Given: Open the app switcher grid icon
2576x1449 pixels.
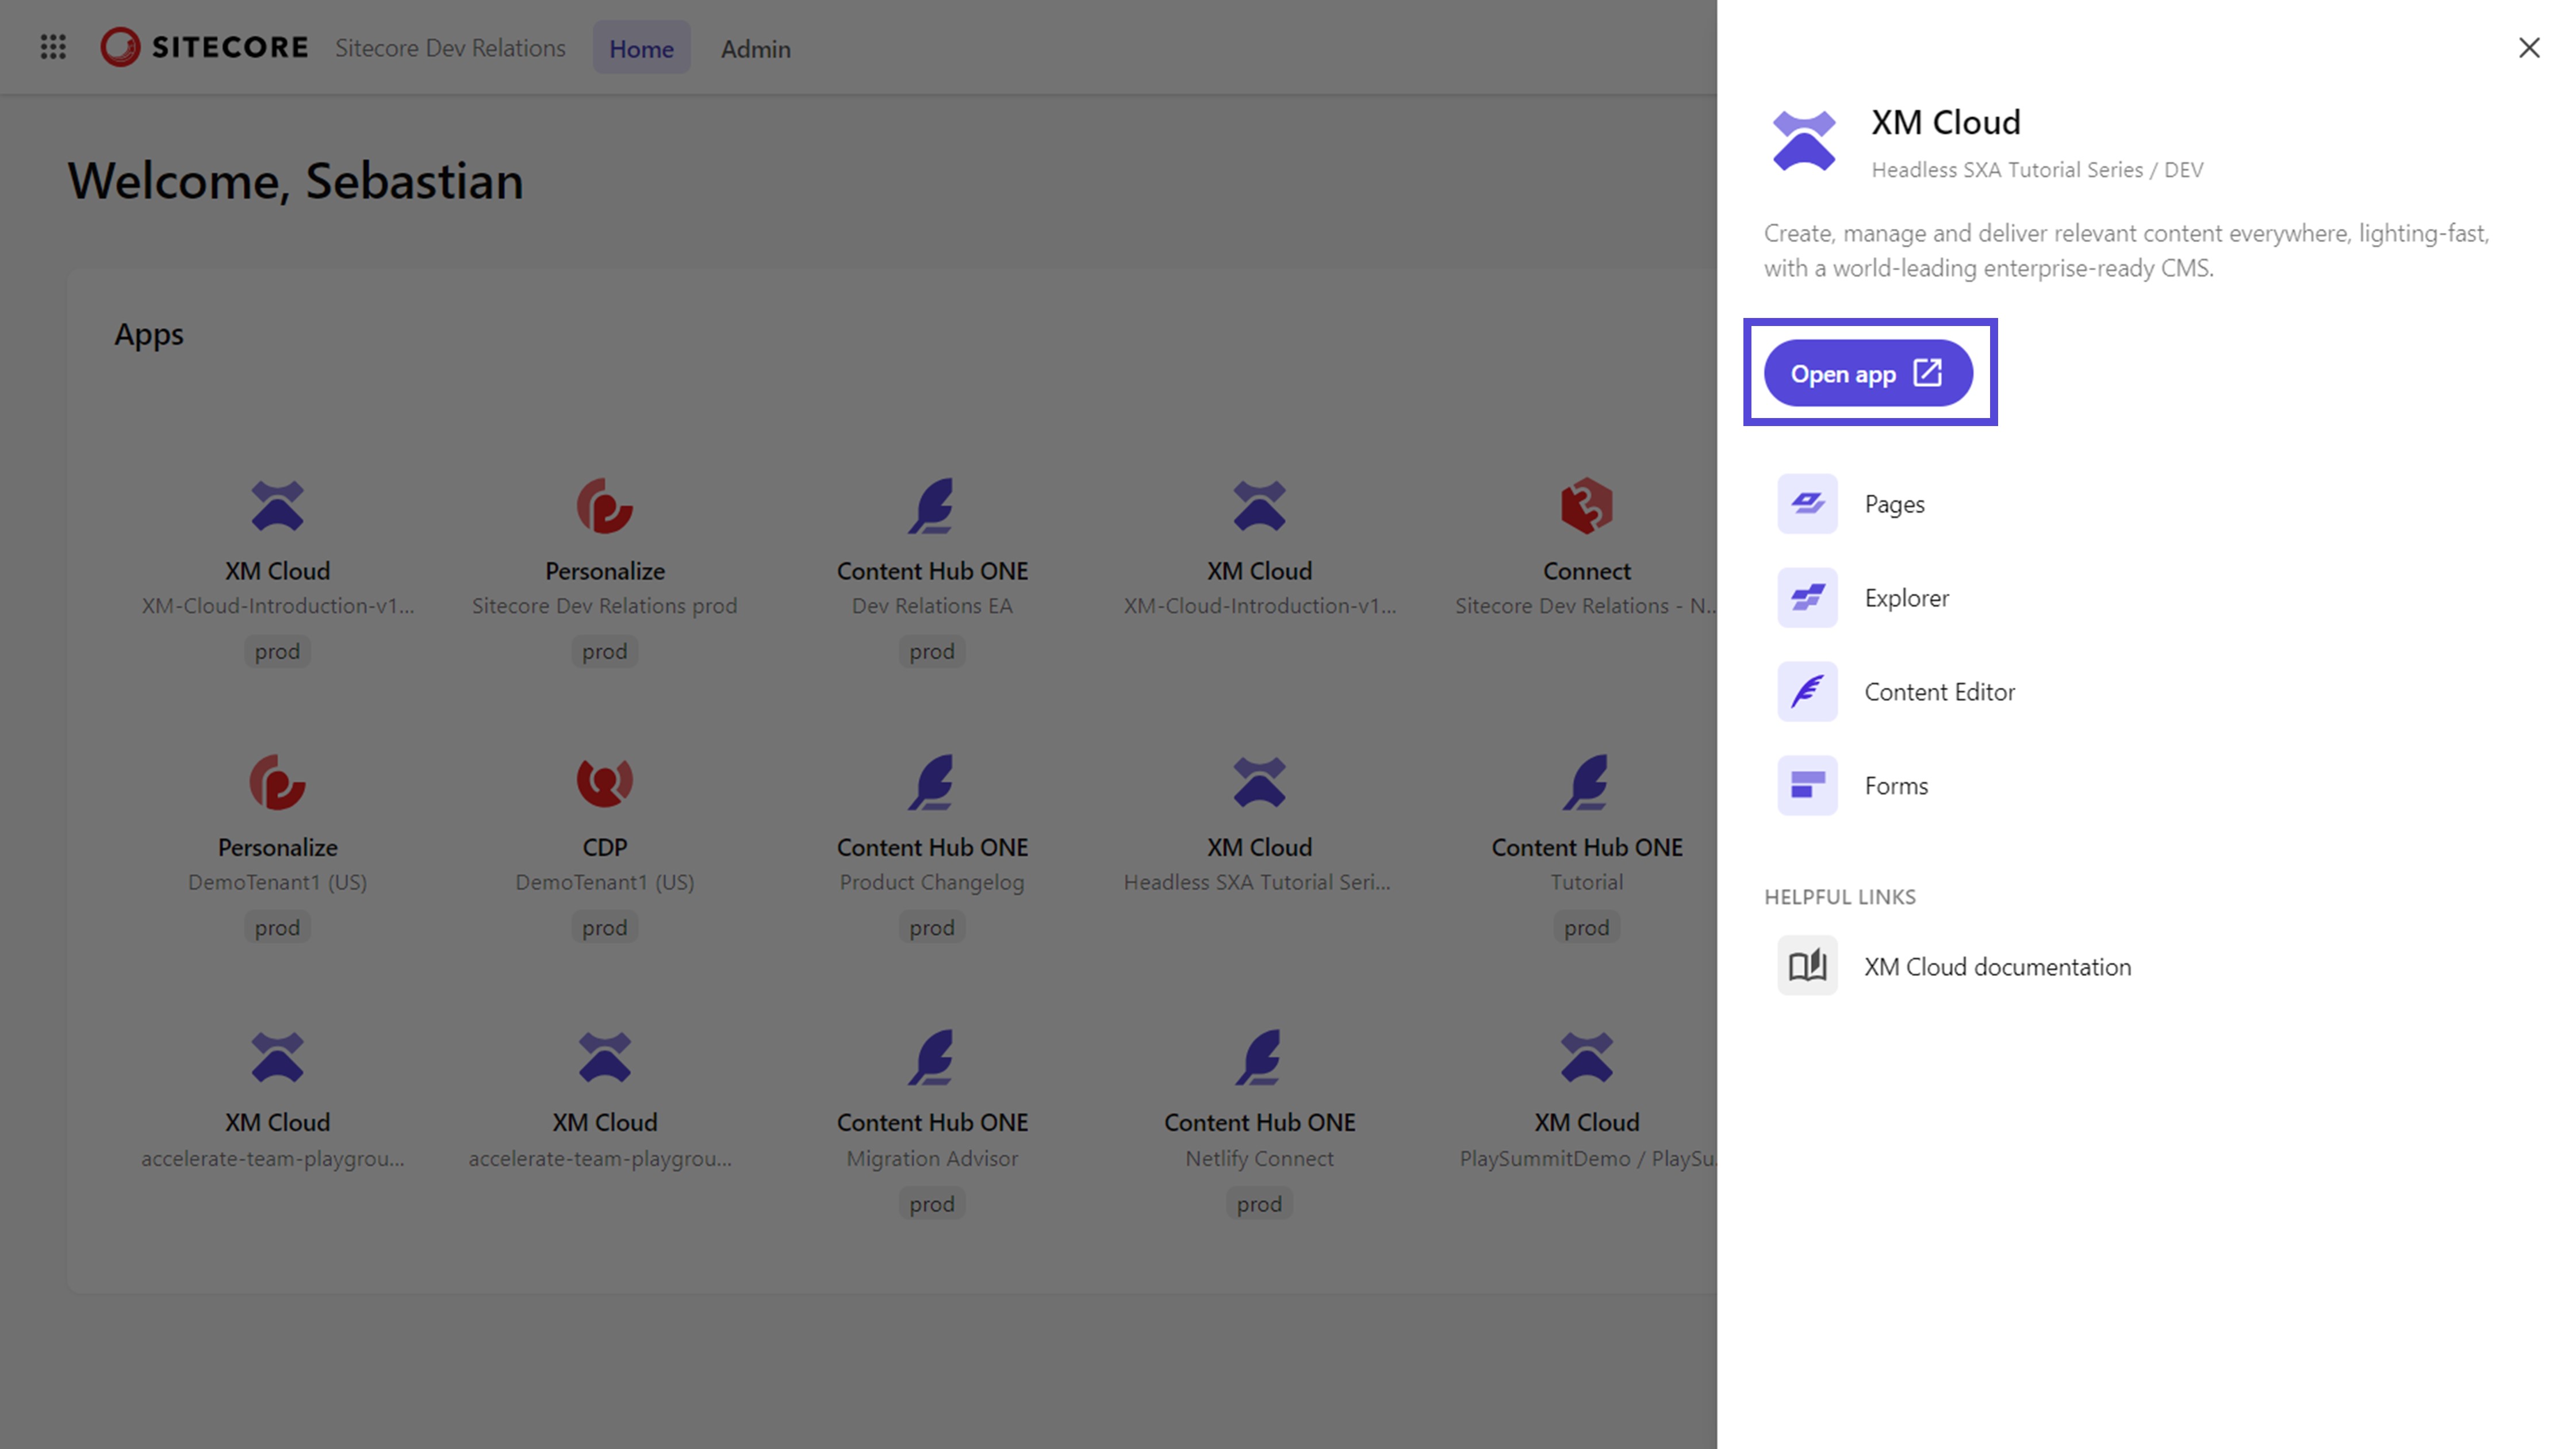Looking at the screenshot, I should click(53, 47).
